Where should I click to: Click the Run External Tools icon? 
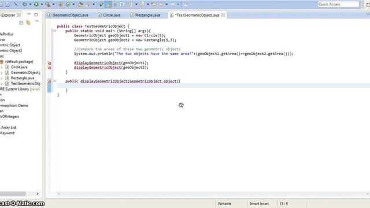click(47, 4)
